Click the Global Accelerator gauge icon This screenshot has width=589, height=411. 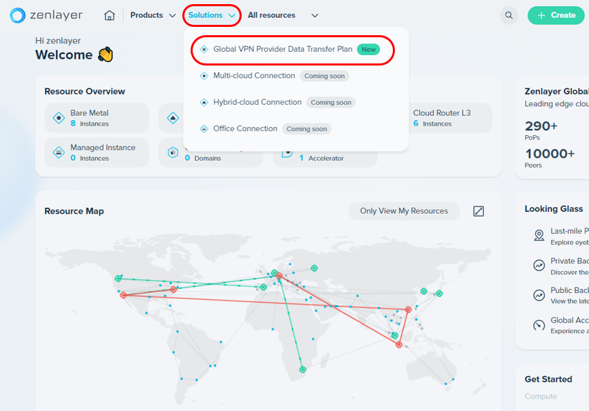[x=539, y=325]
